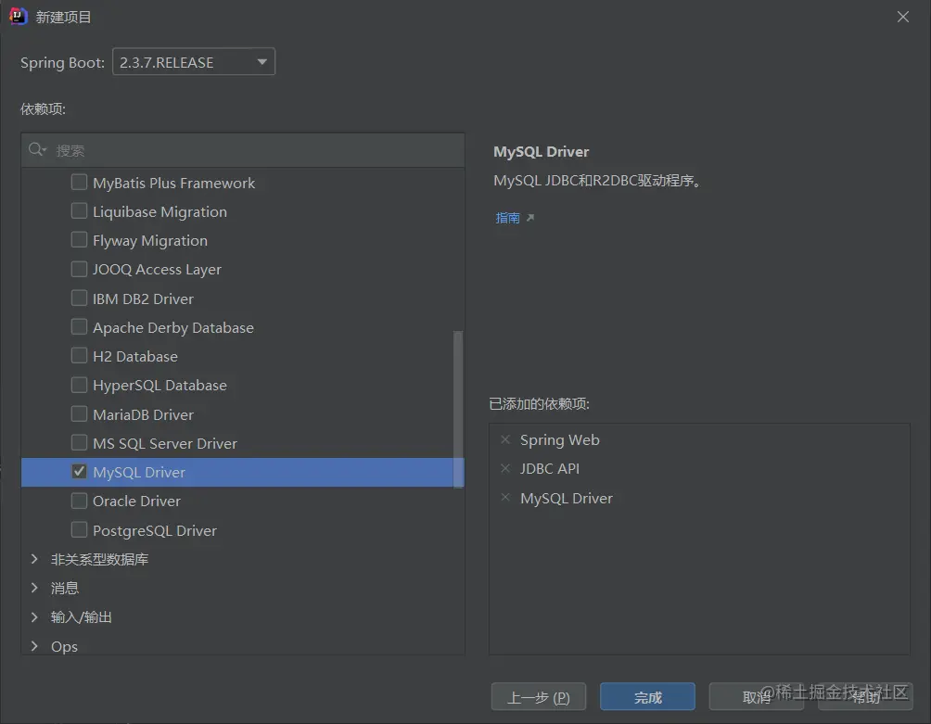931x724 pixels.
Task: Open the Spring Boot version dropdown
Action: tap(194, 62)
